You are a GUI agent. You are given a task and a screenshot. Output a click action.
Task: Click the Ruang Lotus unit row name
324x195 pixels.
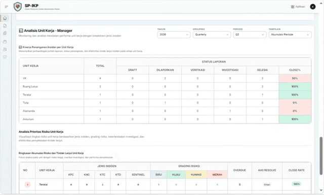click(30, 86)
